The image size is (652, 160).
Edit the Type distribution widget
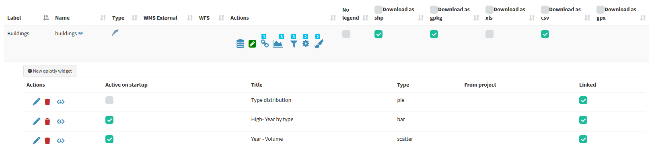click(x=36, y=102)
